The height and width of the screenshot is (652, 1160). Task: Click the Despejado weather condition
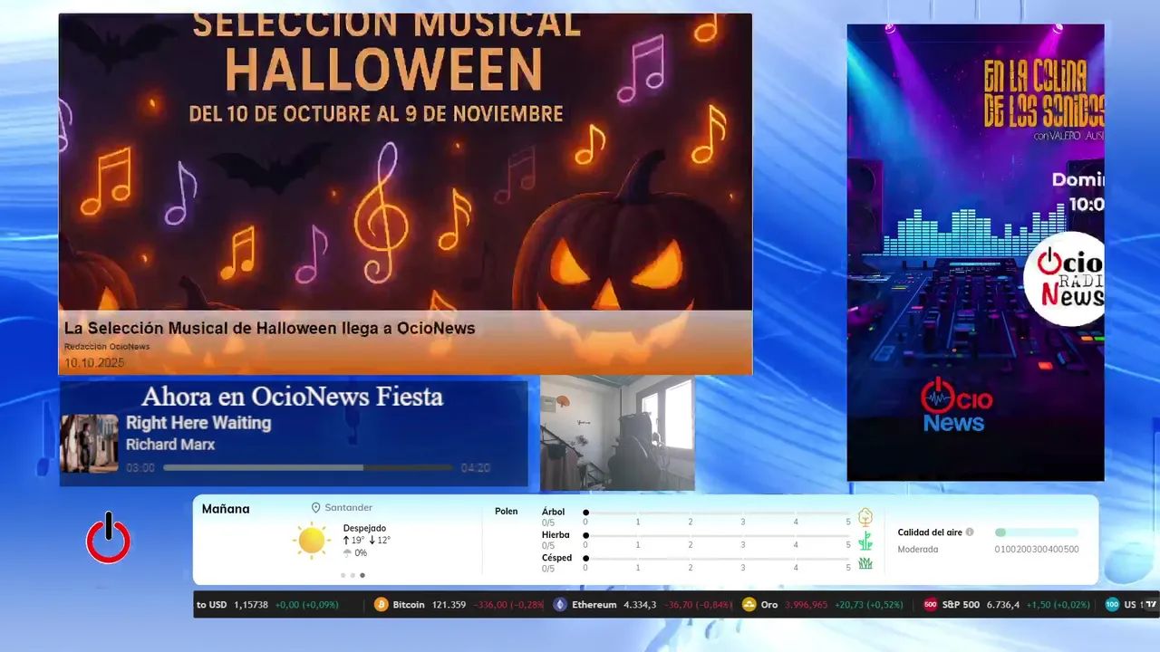click(x=364, y=528)
